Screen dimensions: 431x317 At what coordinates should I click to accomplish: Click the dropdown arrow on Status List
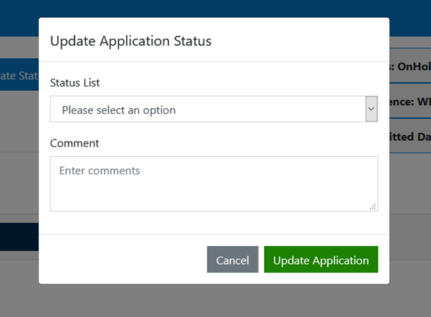pos(371,109)
